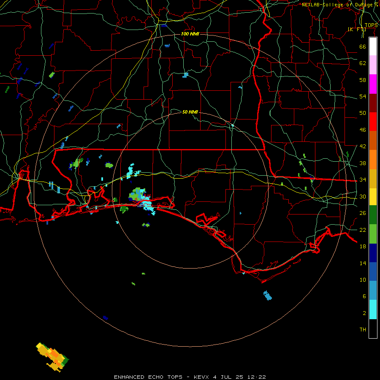Image resolution: width=380 pixels, height=380 pixels.
Task: Click the medium blue 14 kft legend swatch
Action: coord(373,271)
